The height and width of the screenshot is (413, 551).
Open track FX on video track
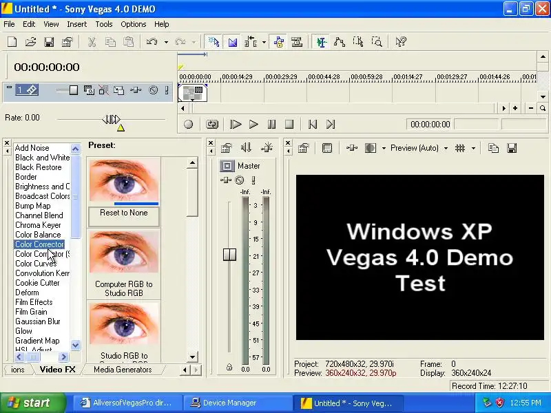(x=136, y=90)
